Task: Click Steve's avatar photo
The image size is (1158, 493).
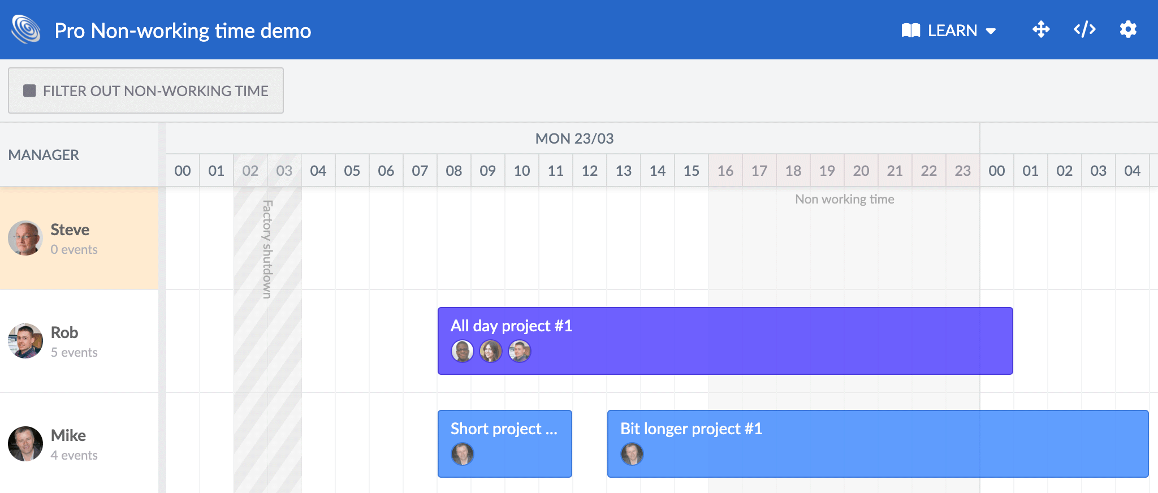Action: [x=25, y=238]
